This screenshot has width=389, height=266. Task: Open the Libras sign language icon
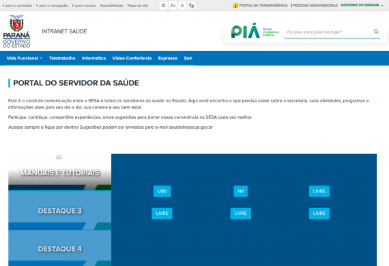point(191,5)
